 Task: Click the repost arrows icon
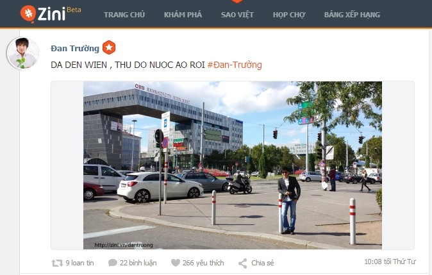pos(57,263)
